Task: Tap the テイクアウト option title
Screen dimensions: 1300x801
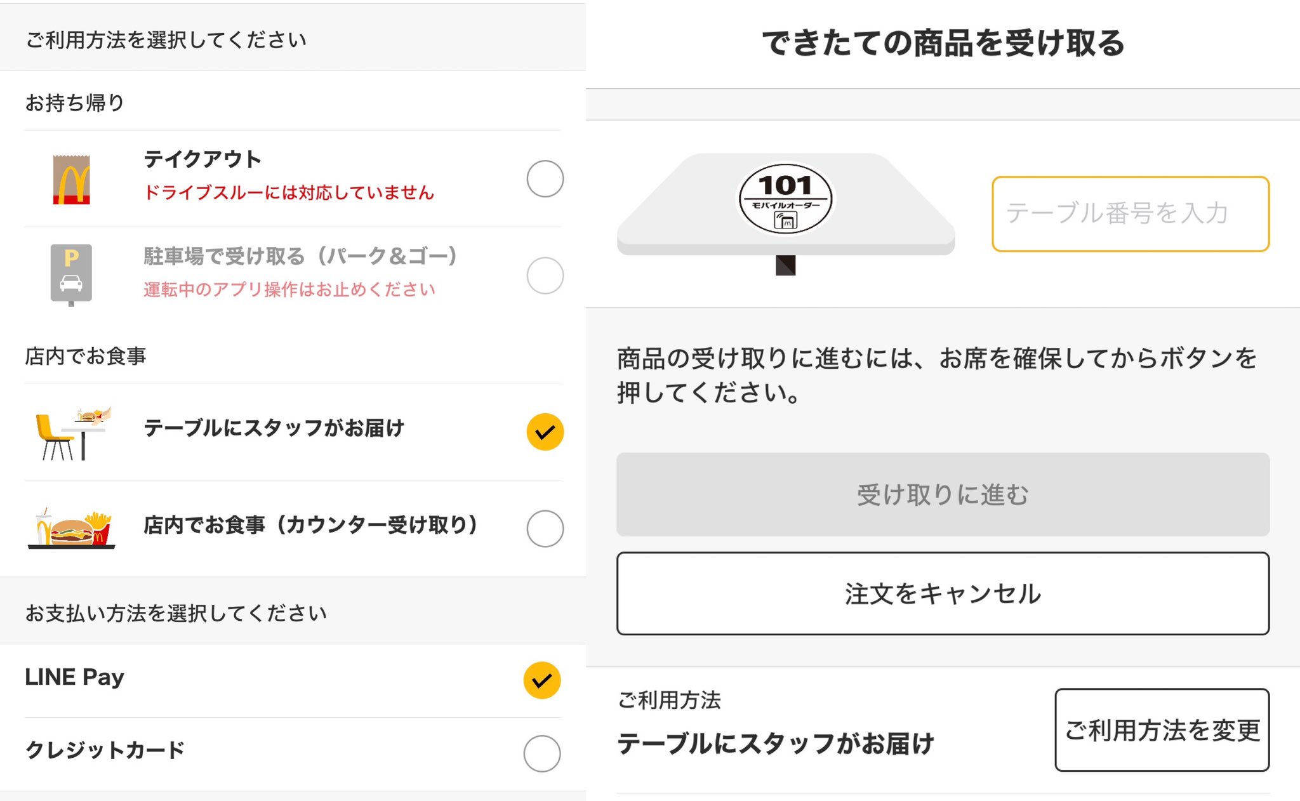Action: click(x=202, y=159)
